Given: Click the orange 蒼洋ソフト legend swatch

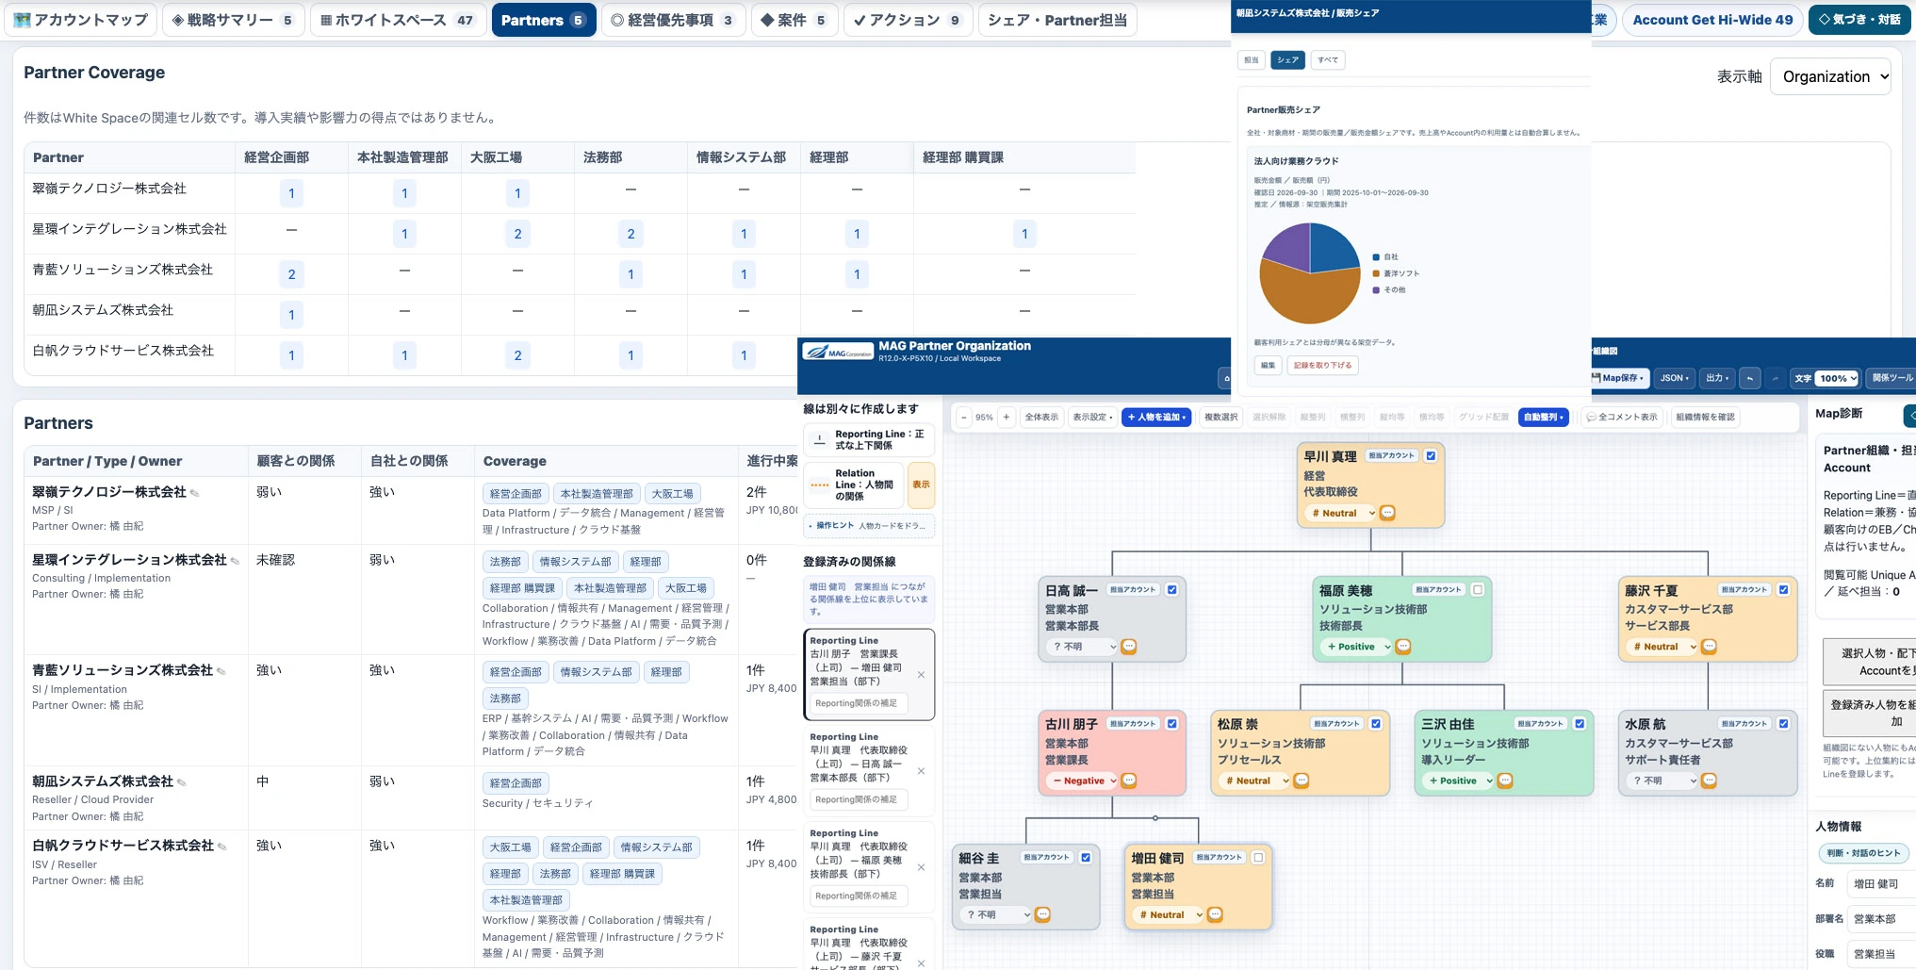Looking at the screenshot, I should pos(1376,273).
